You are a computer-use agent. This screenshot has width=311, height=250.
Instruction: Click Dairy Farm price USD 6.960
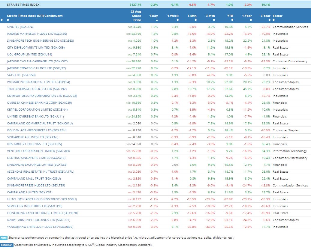134,220
